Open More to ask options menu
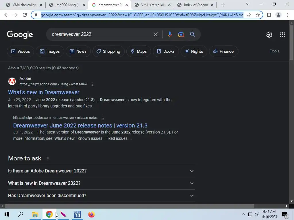 pyautogui.click(x=48, y=159)
